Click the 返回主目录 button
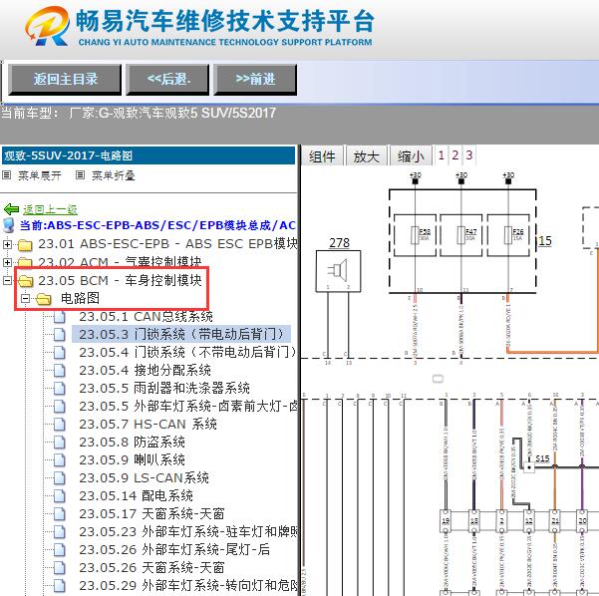Screen dimensions: 599x596 click(x=65, y=80)
